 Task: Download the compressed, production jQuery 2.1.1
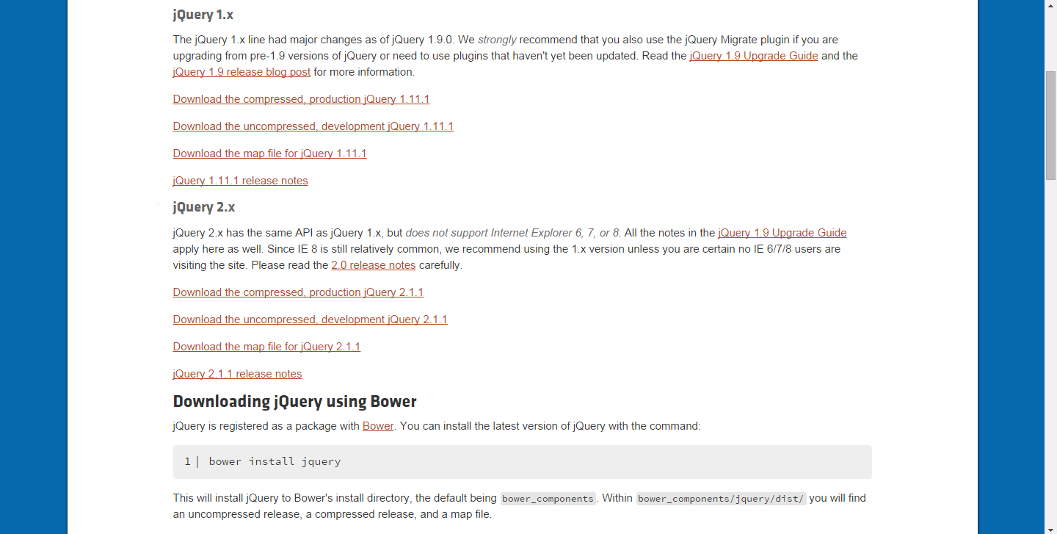[x=298, y=292]
